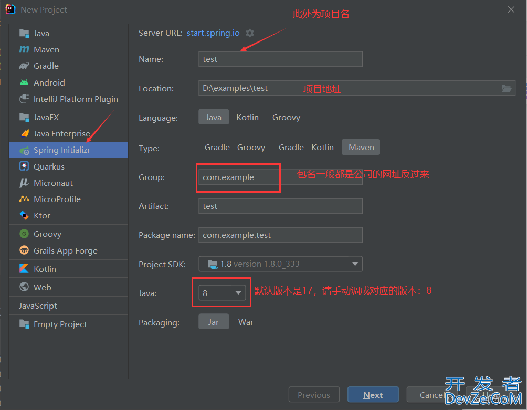
Task: Open the Java version dropdown
Action: pyautogui.click(x=222, y=293)
